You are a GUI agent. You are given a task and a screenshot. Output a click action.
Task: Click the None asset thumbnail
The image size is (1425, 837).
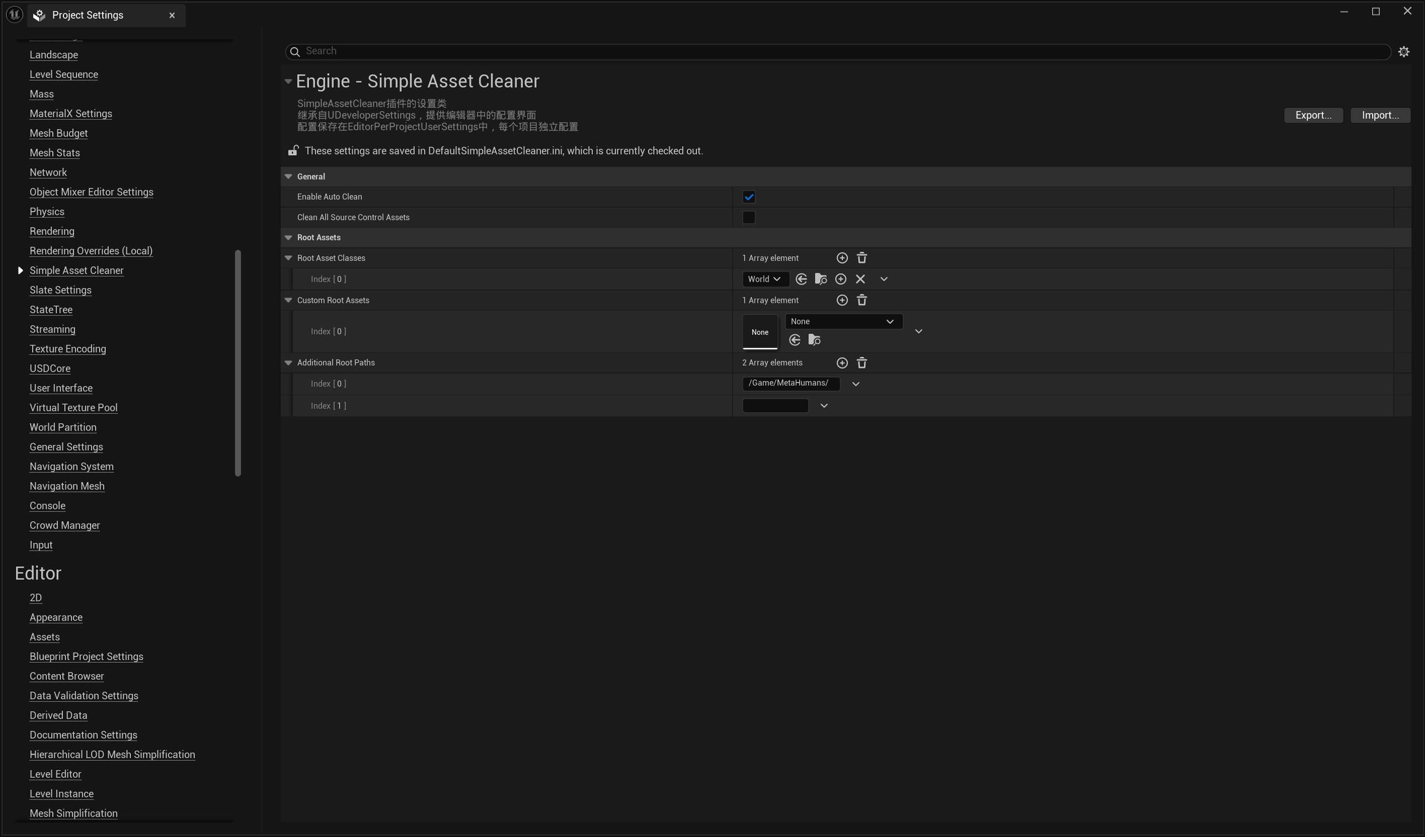pos(759,332)
